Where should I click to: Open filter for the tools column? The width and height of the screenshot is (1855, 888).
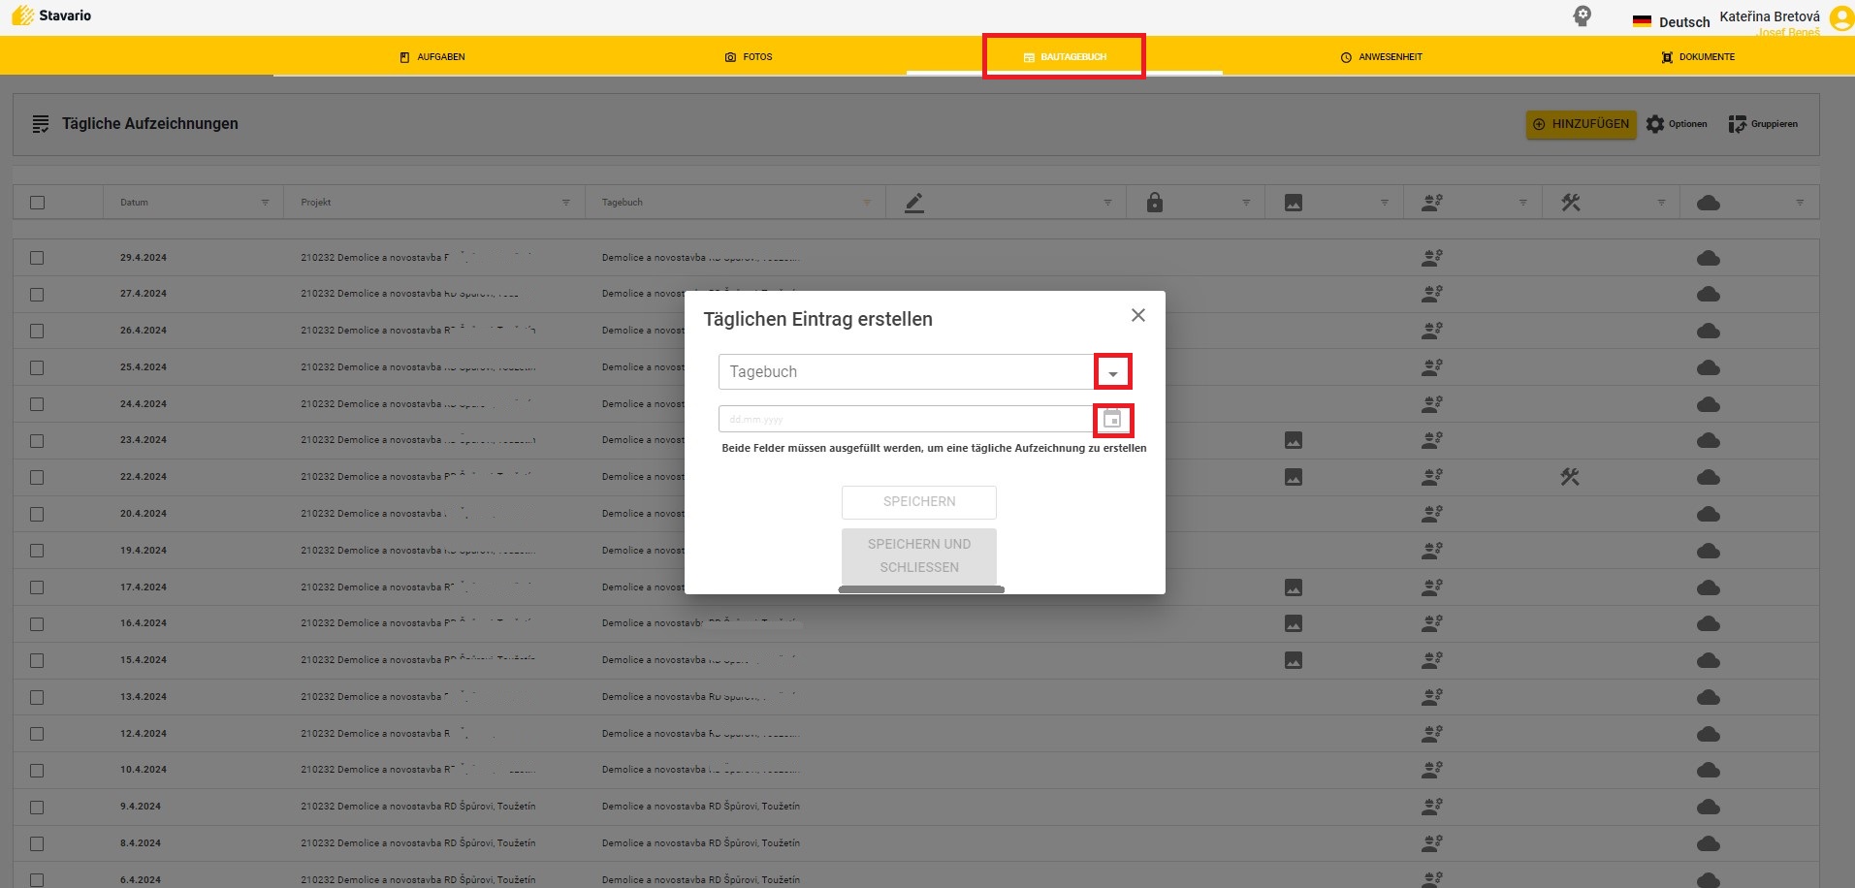(1661, 203)
